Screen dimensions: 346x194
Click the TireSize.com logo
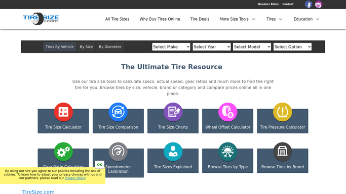41,19
